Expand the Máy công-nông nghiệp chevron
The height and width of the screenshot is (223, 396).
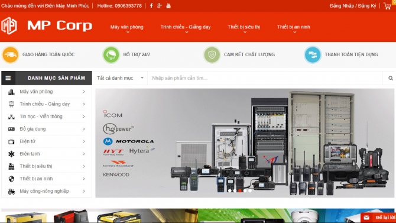(x=84, y=191)
